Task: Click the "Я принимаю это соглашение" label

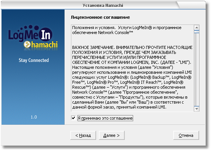Action: [105, 118]
